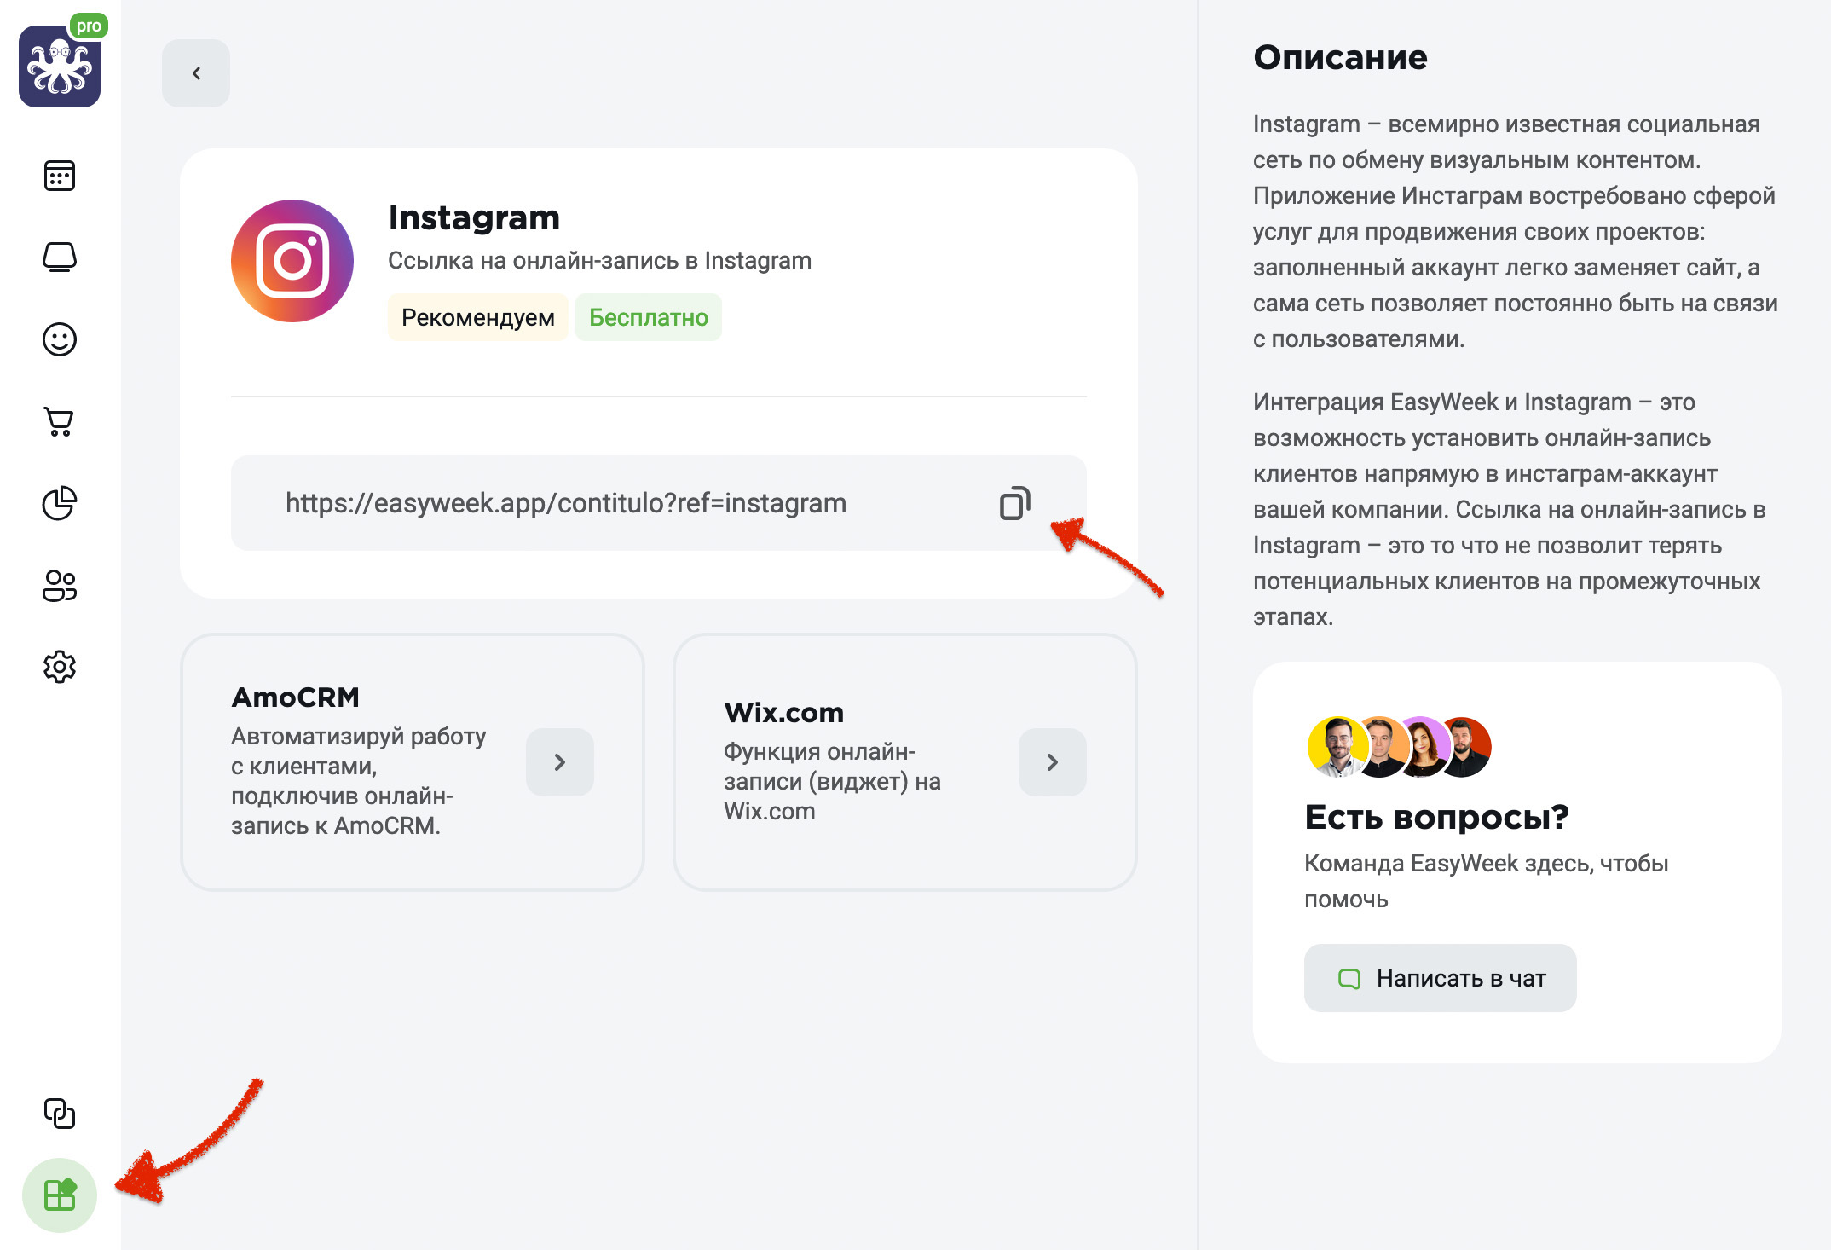Open the shopping cart sales section

(60, 421)
